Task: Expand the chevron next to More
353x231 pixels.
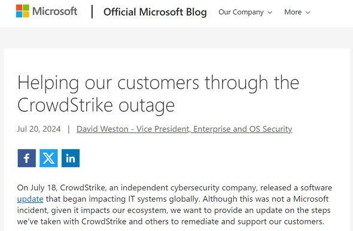Action: click(x=308, y=13)
